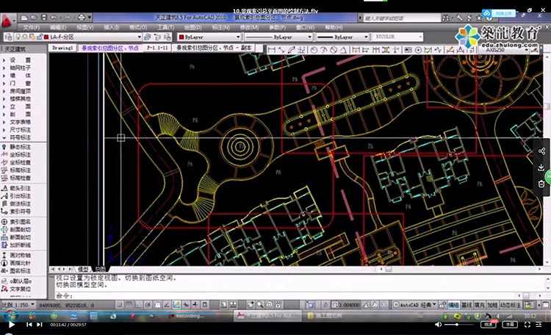This screenshot has width=551, height=335.
Task: Toggle the 编组 status bar button
Action: pos(454,303)
